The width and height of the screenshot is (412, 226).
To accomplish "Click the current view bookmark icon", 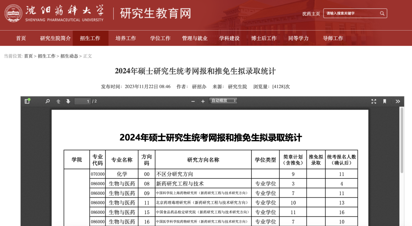I will pos(385,101).
